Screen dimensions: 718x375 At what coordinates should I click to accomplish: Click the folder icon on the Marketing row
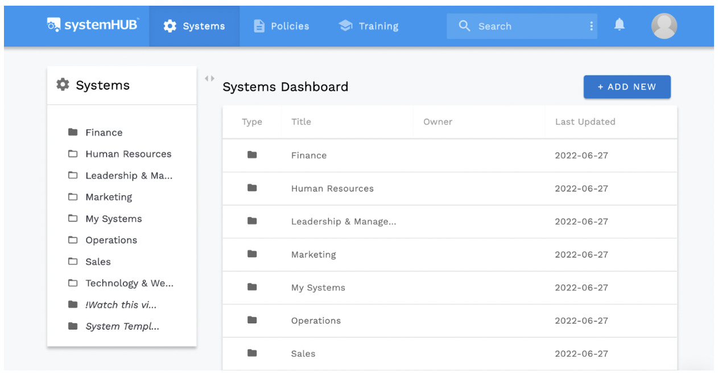click(x=252, y=255)
